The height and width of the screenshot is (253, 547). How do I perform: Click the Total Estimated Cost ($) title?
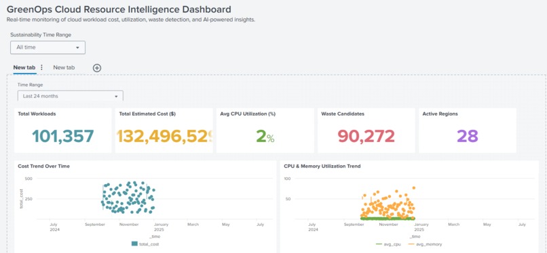click(147, 114)
